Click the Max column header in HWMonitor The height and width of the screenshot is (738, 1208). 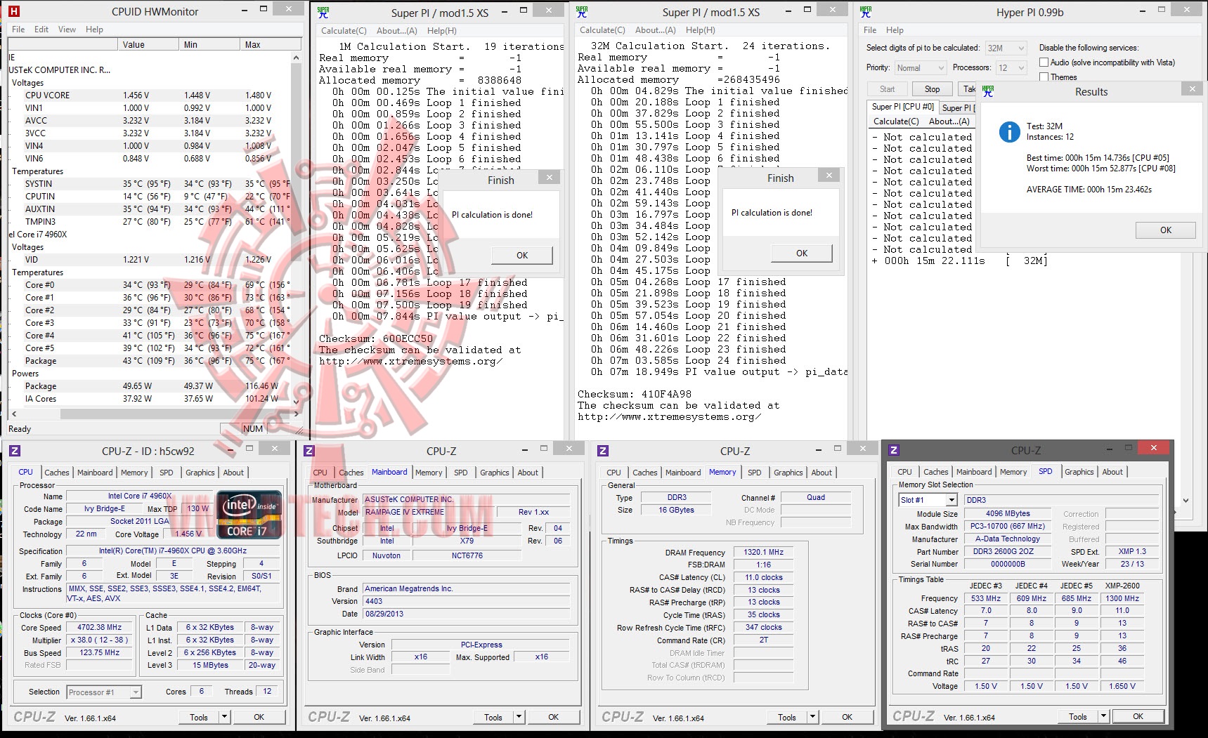pos(271,44)
